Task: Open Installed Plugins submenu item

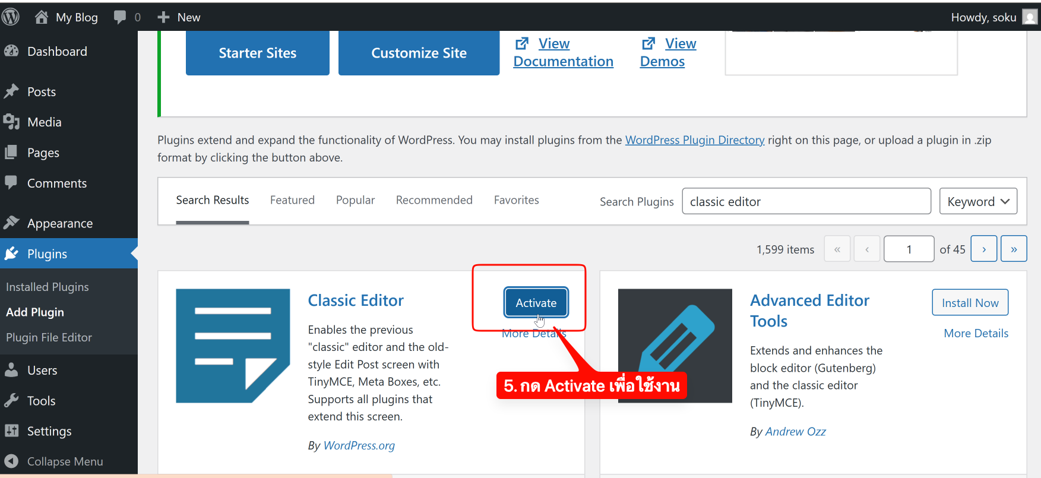Action: coord(48,287)
